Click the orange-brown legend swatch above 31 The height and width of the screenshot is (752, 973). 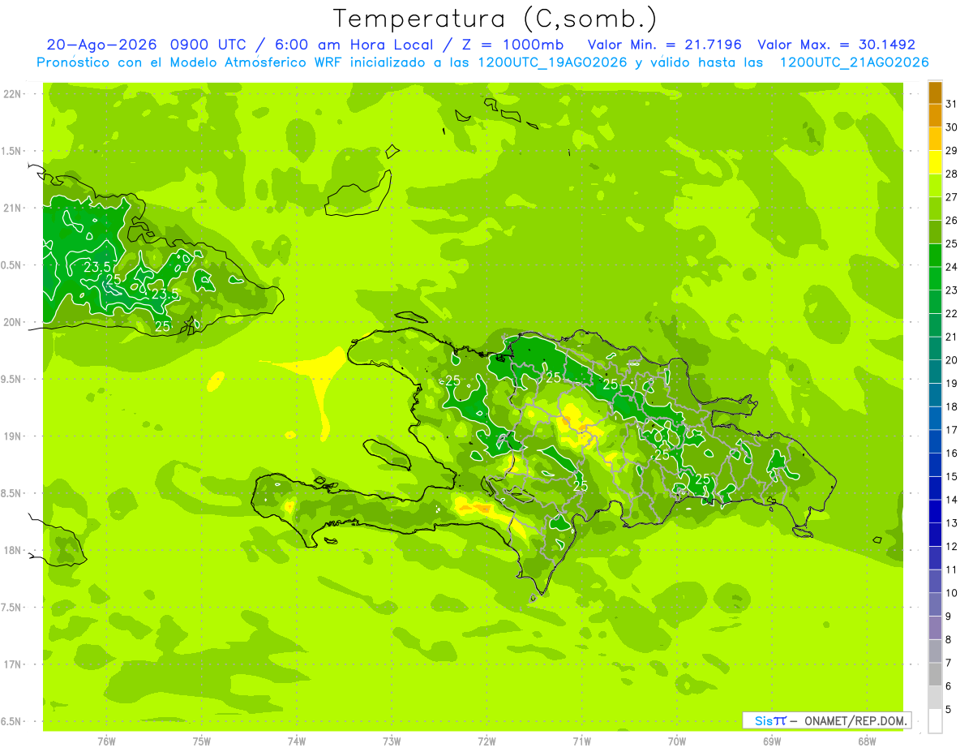935,93
